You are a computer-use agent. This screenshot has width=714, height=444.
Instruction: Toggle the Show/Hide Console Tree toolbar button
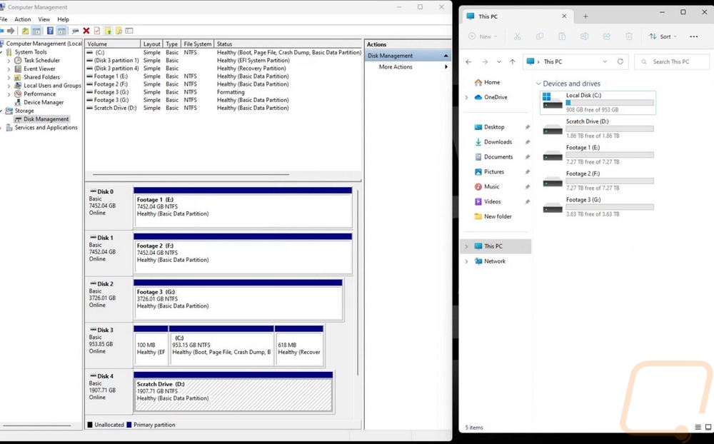[36, 31]
